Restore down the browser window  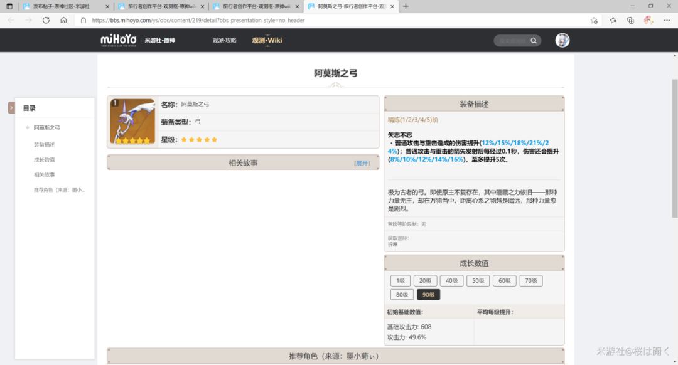click(651, 6)
